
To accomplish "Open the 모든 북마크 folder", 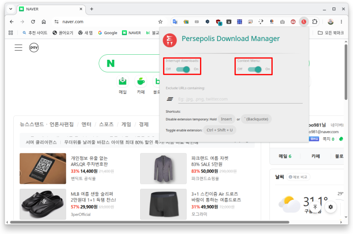I will pos(331,33).
